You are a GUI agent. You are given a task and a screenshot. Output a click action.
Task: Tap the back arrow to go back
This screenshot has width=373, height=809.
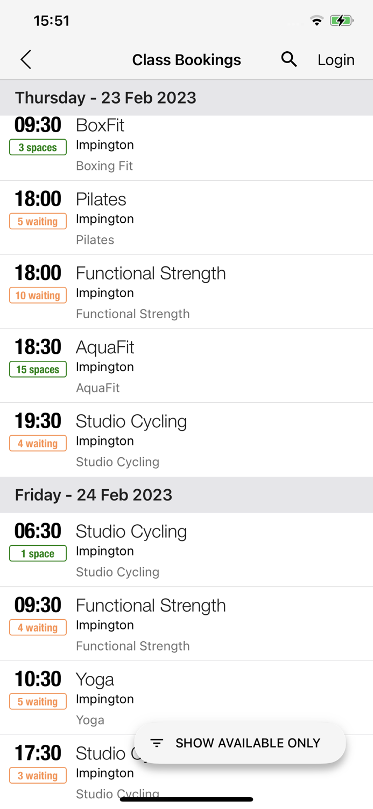pos(25,59)
